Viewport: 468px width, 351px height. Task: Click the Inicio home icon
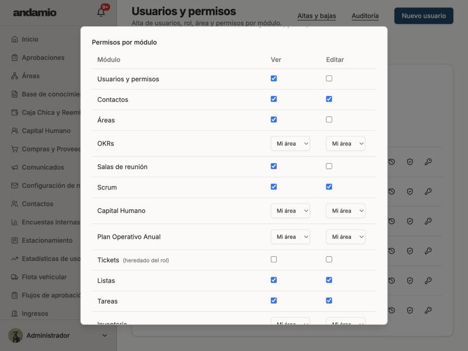tap(14, 39)
